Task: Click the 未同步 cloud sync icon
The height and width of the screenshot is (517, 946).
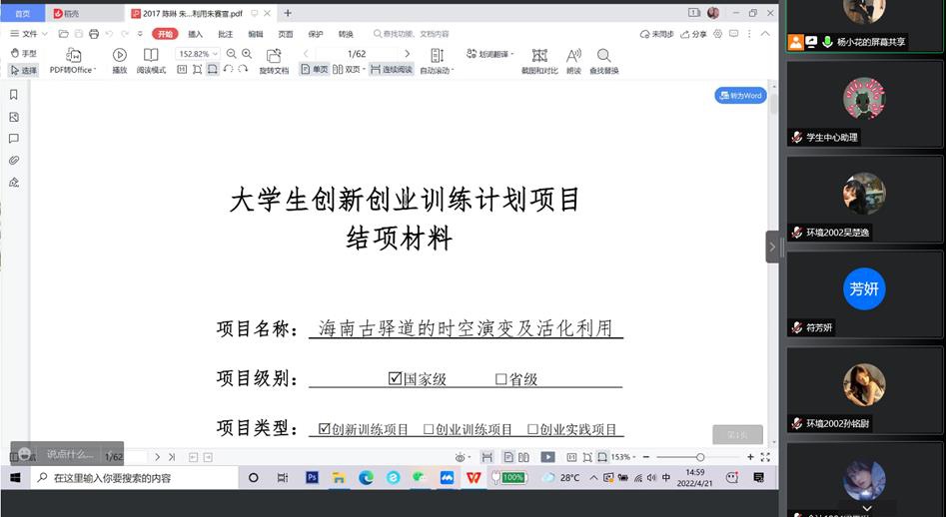Action: (656, 34)
